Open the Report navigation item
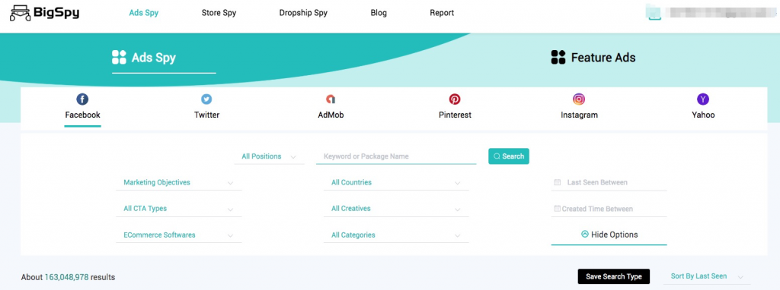This screenshot has height=290, width=780. coord(442,13)
